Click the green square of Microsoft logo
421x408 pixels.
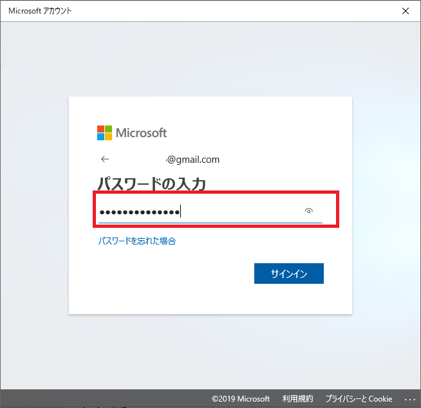tap(108, 129)
